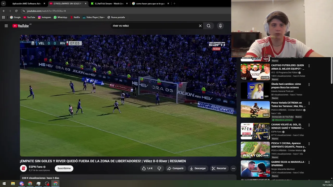The height and width of the screenshot is (187, 333).
Task: Start voice search with the microphone icon
Action: coord(220,26)
